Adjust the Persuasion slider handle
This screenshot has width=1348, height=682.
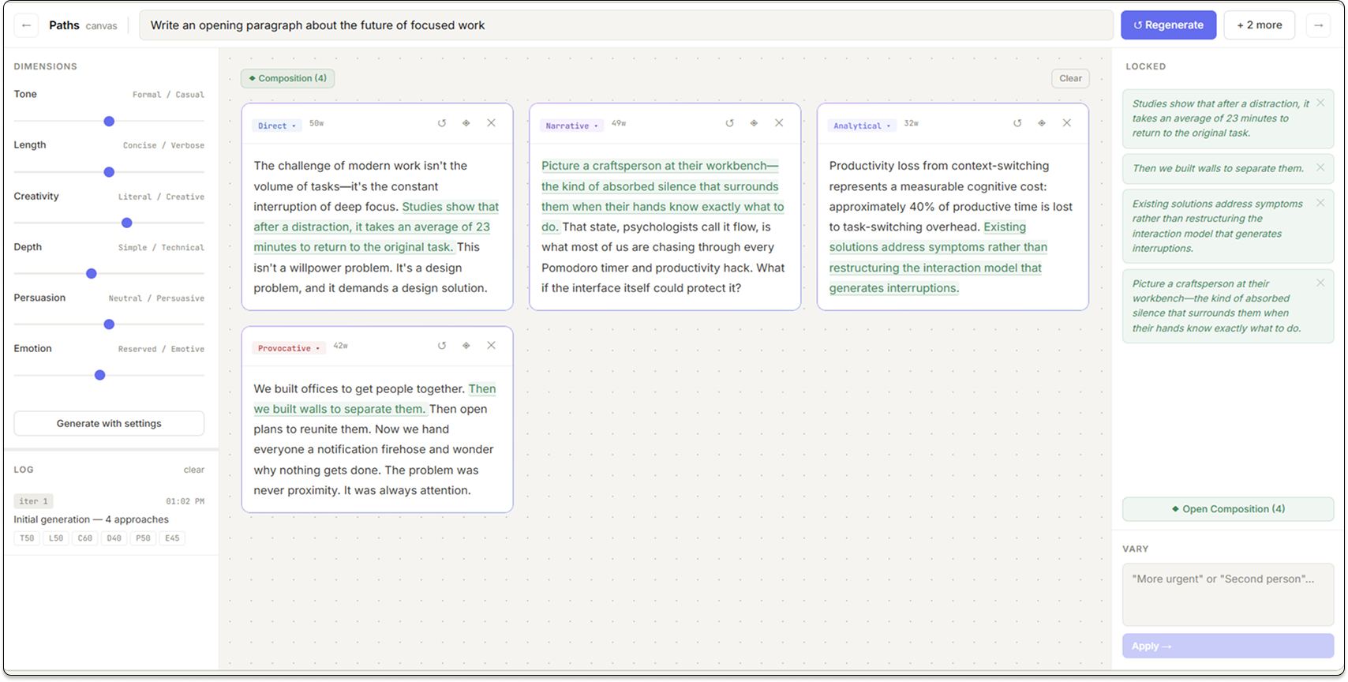pos(109,324)
